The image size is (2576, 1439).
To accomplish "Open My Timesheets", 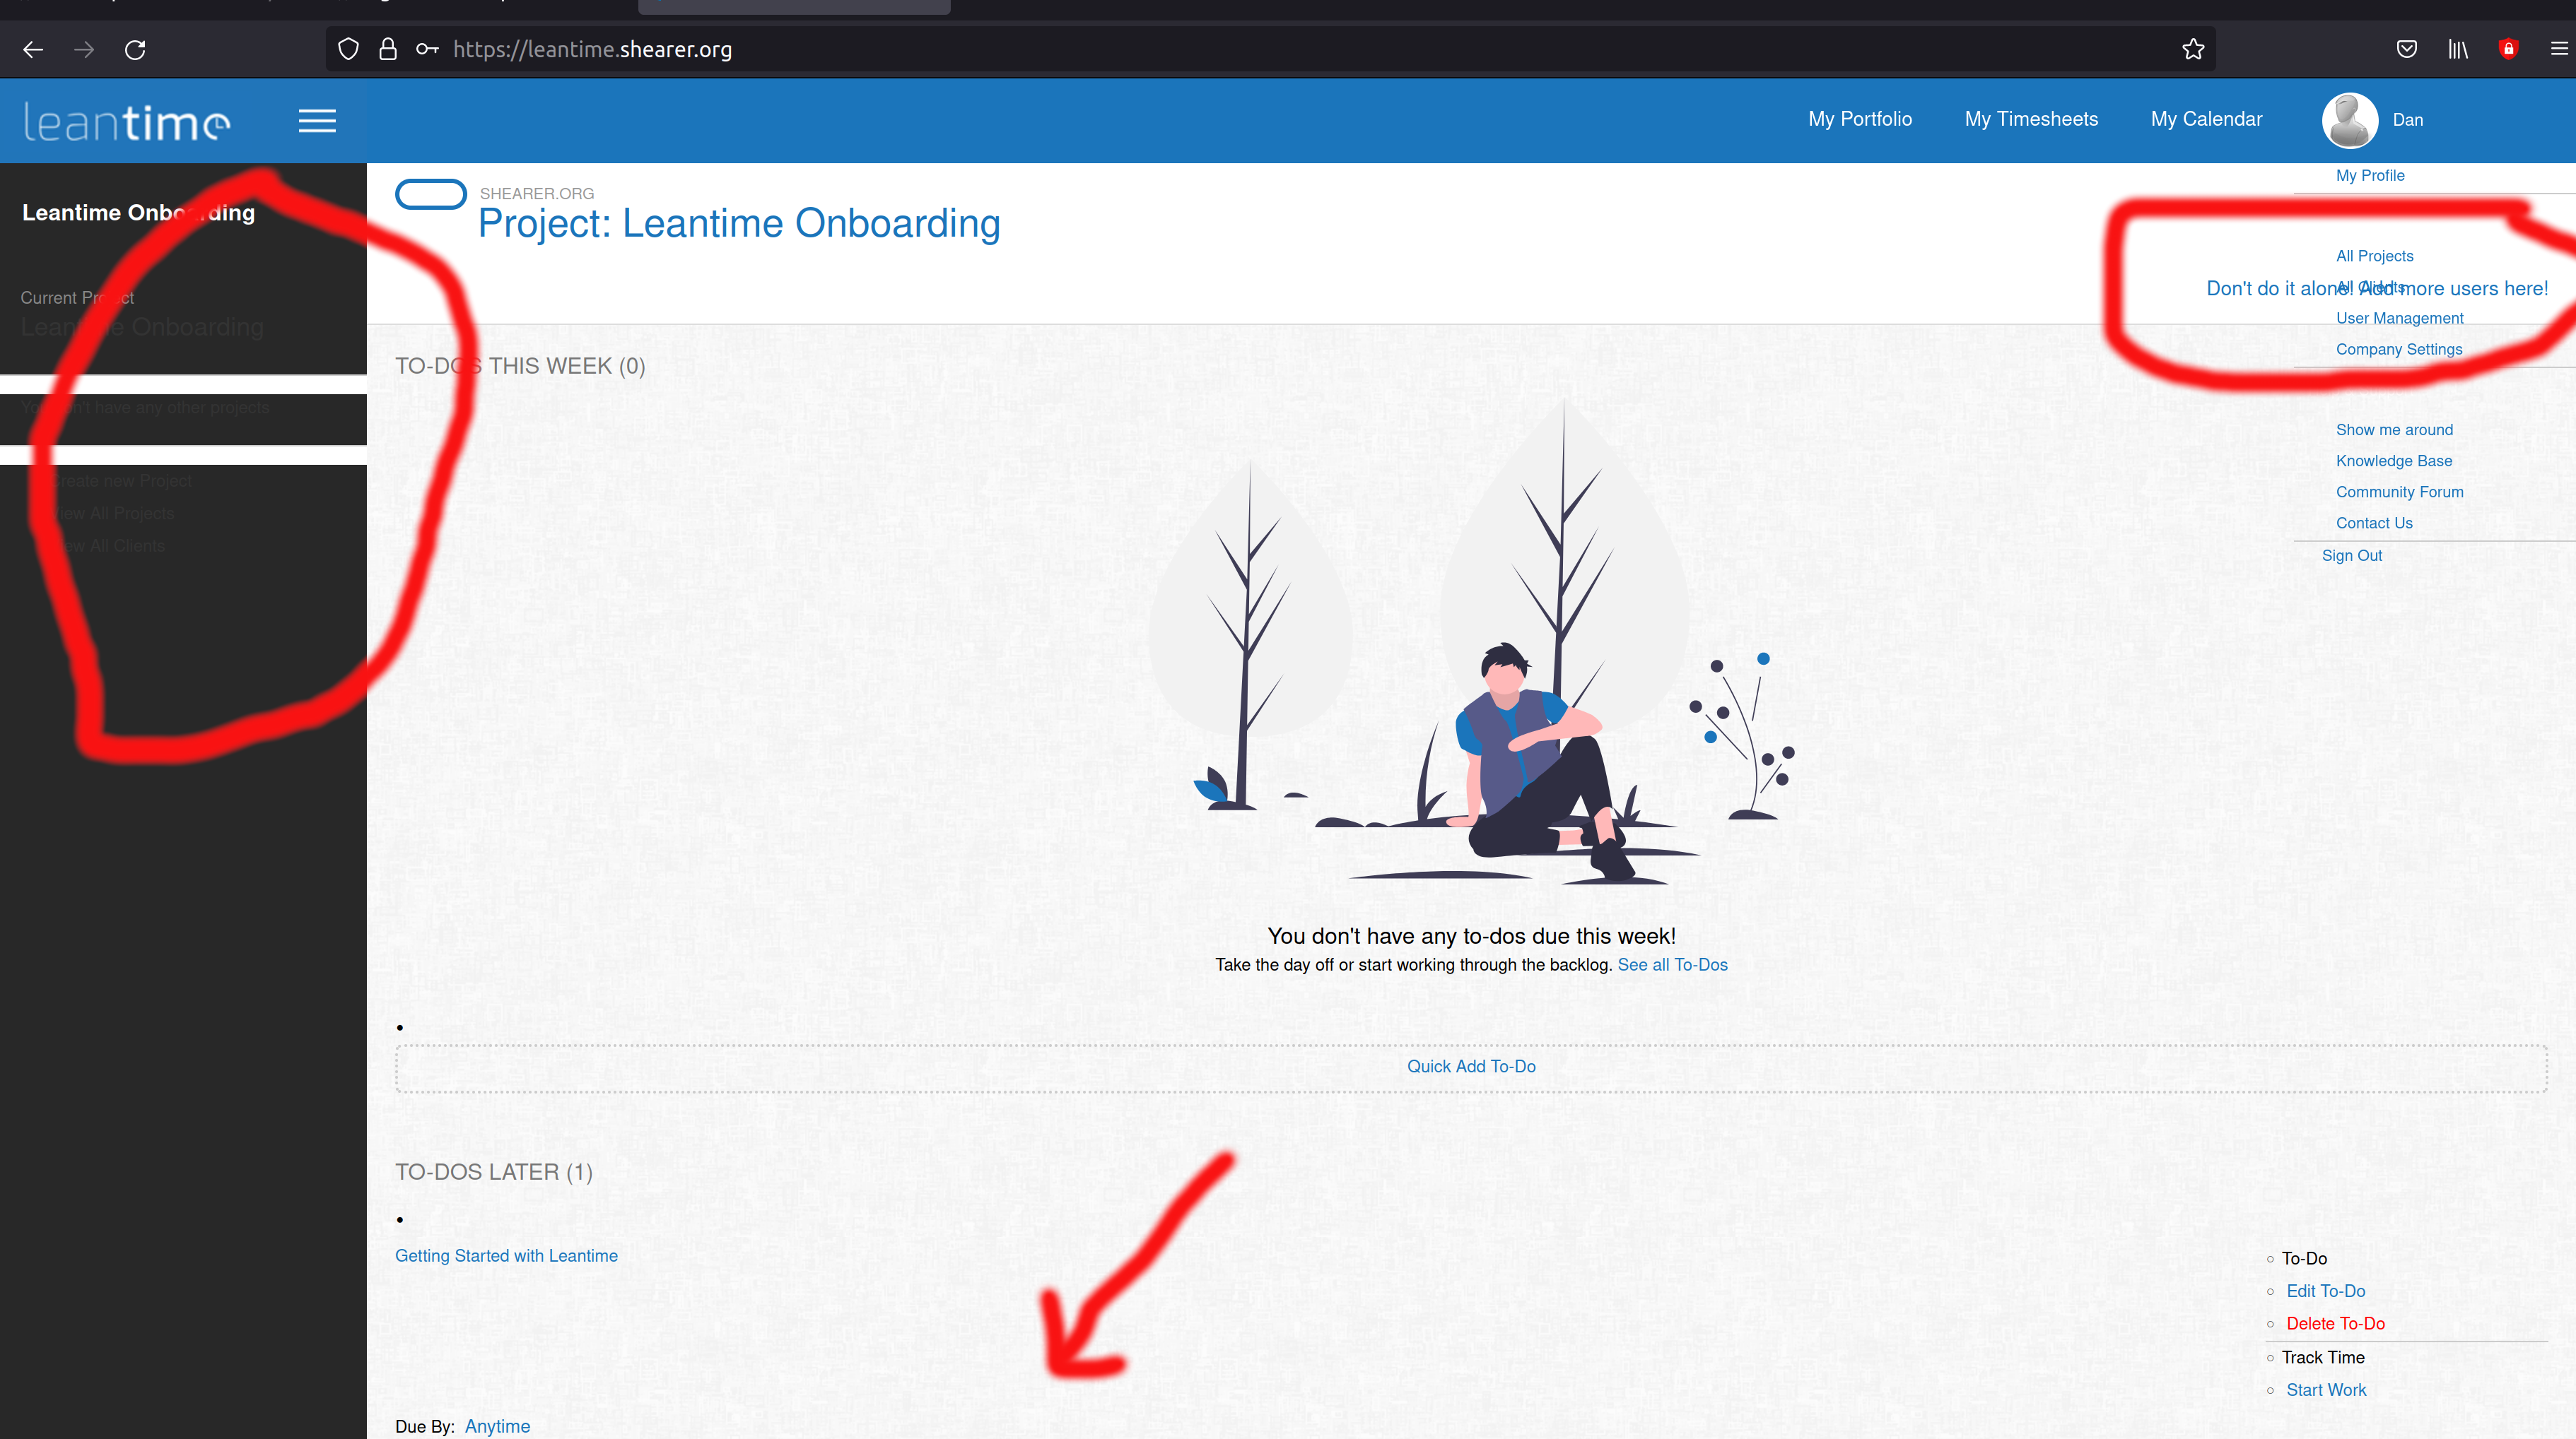I will pyautogui.click(x=2031, y=119).
